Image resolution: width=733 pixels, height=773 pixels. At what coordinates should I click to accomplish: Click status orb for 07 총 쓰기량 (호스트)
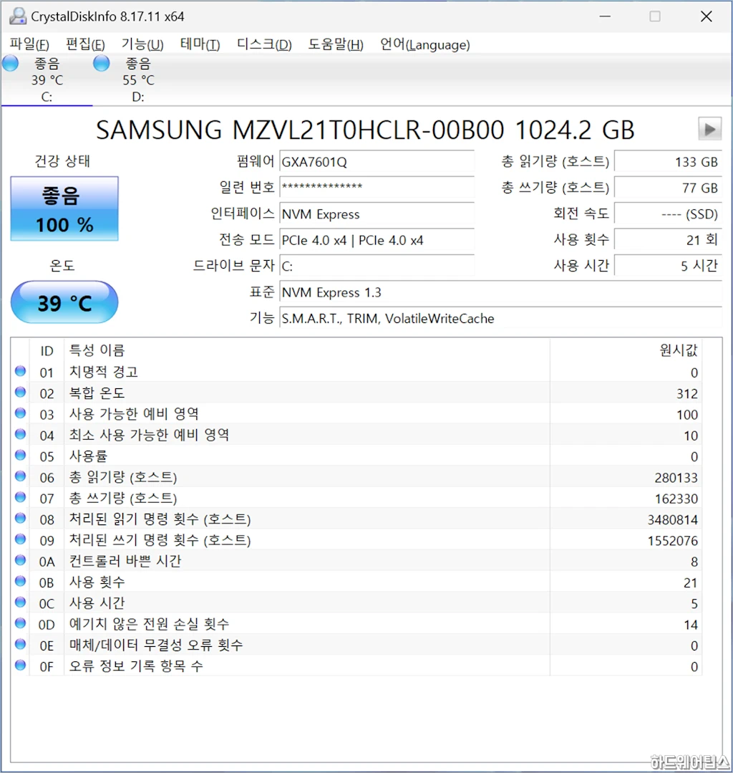20,497
